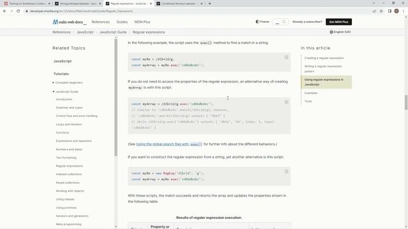Image resolution: width=408 pixels, height=229 pixels.
Task: Open Grammar and types in the sidebar
Action: 69,108
